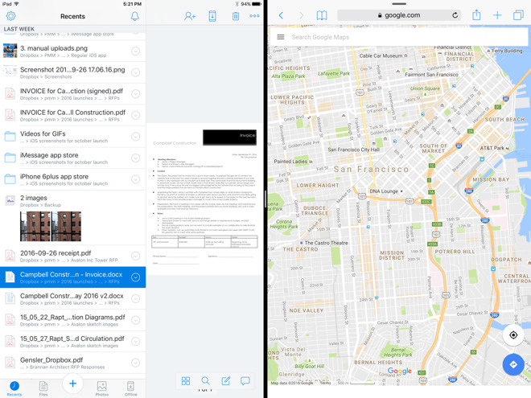Tap Safari address bar google.com

click(399, 15)
